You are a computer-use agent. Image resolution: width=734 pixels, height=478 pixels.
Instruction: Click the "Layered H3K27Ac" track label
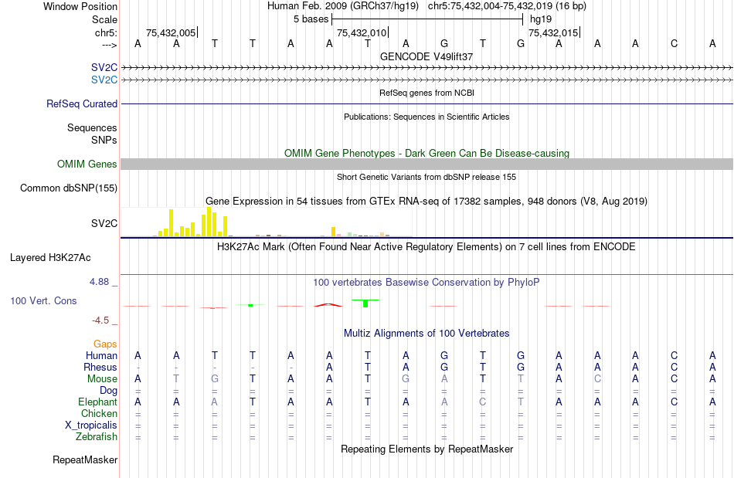(x=50, y=258)
